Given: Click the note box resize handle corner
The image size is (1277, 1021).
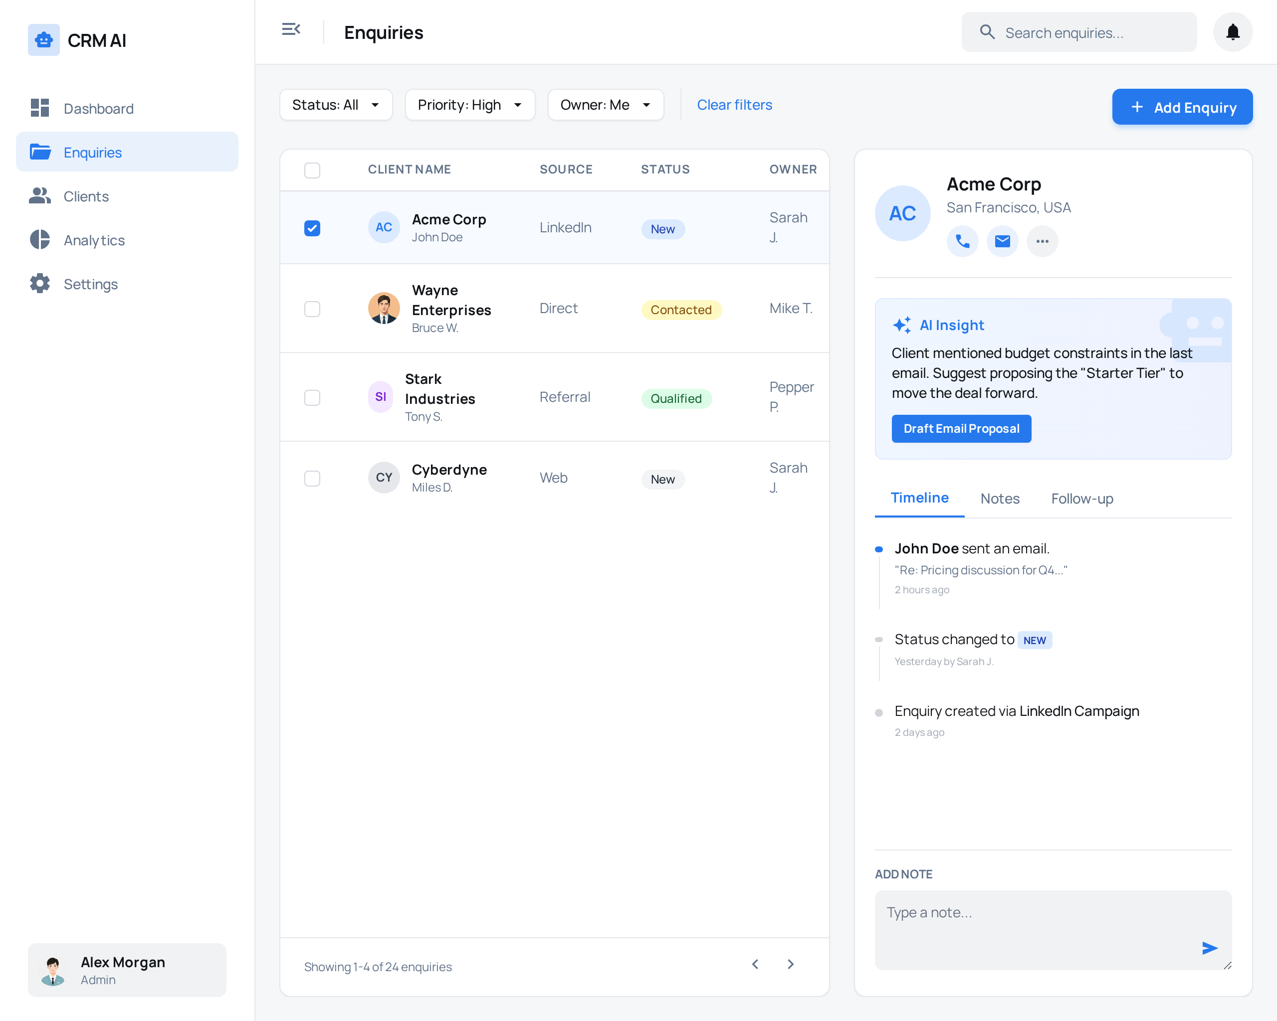Looking at the screenshot, I should click(1227, 965).
